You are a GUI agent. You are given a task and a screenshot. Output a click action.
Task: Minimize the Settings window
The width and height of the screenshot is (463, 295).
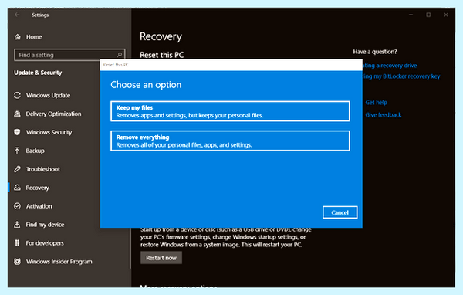click(x=411, y=15)
